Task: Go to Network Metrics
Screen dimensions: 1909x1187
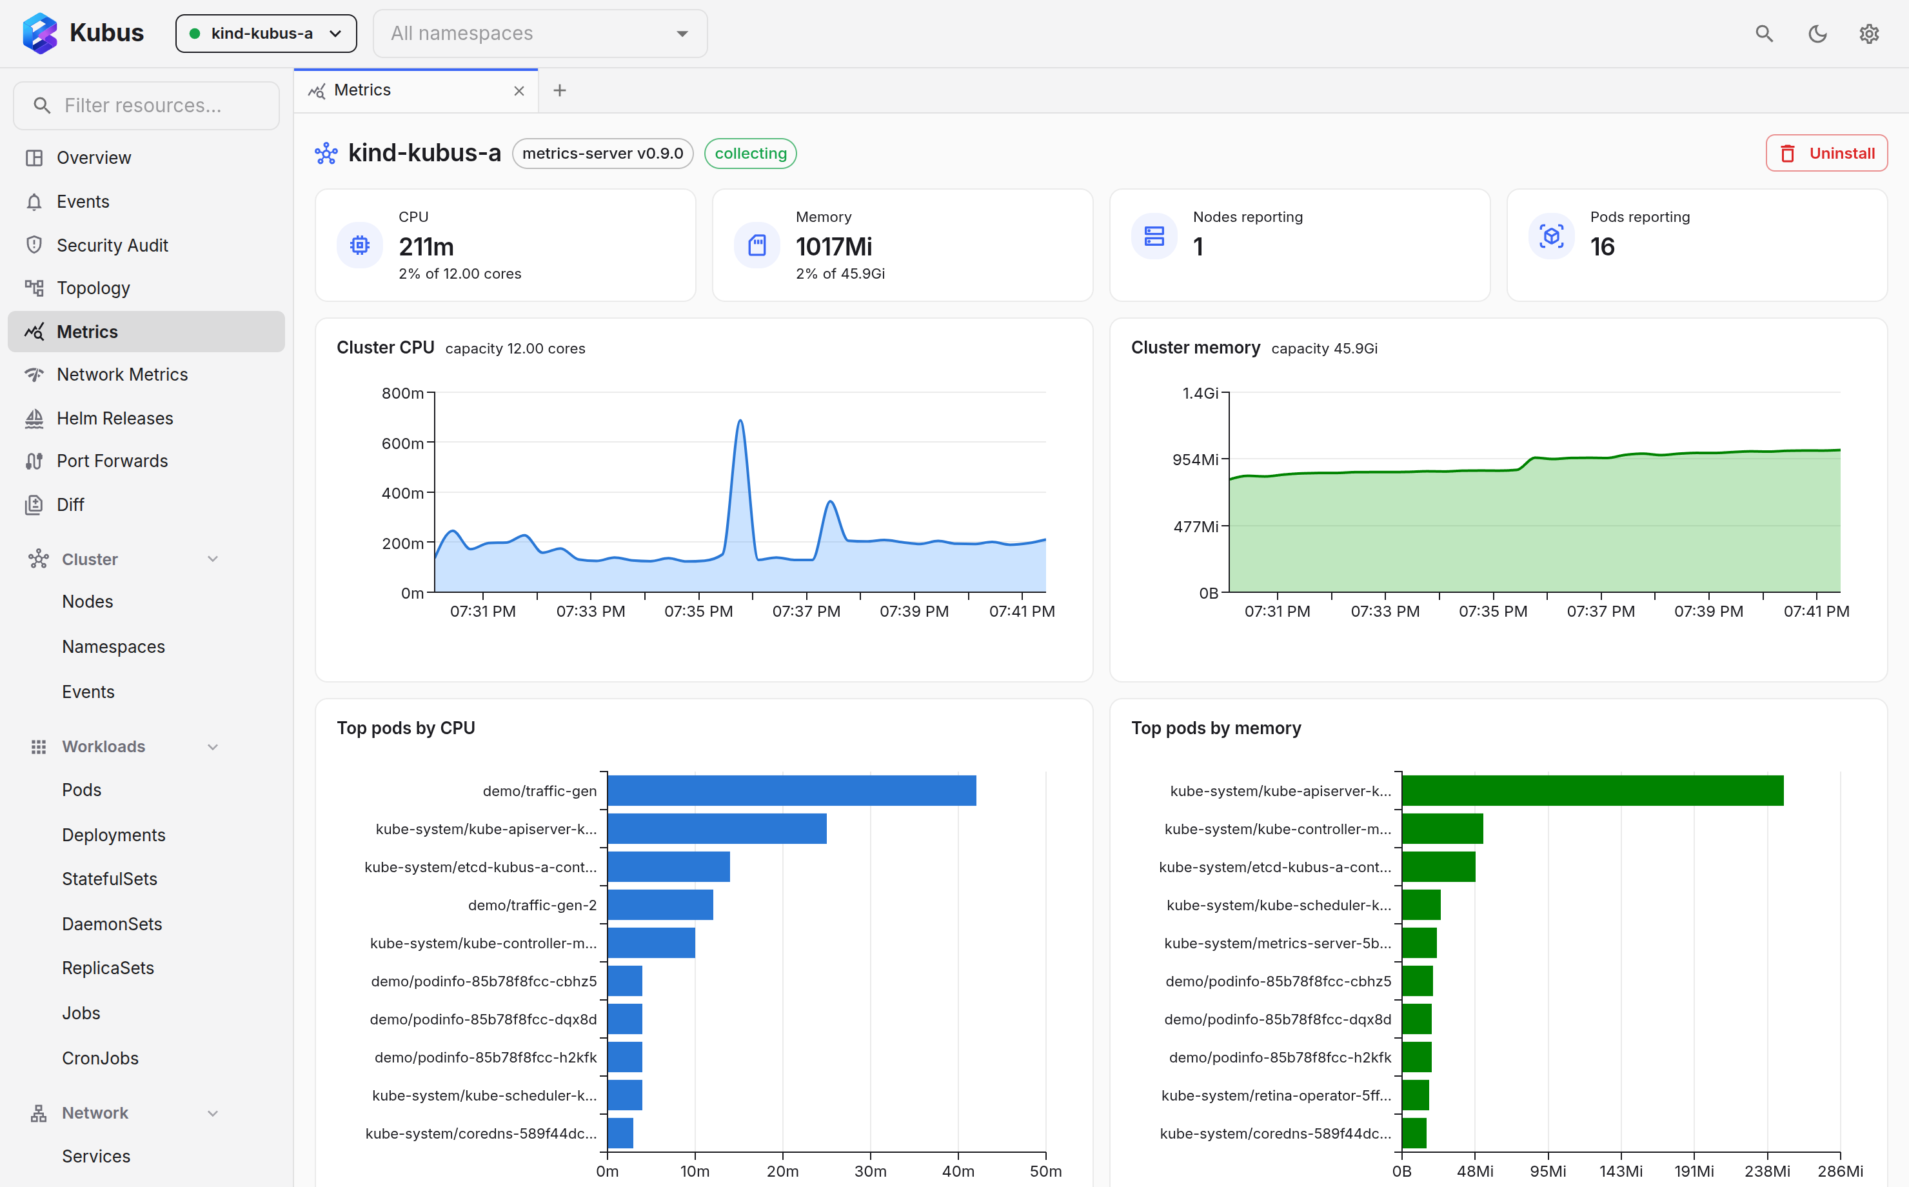Action: click(146, 374)
